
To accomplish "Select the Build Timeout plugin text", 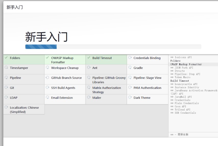I will (x=102, y=58).
